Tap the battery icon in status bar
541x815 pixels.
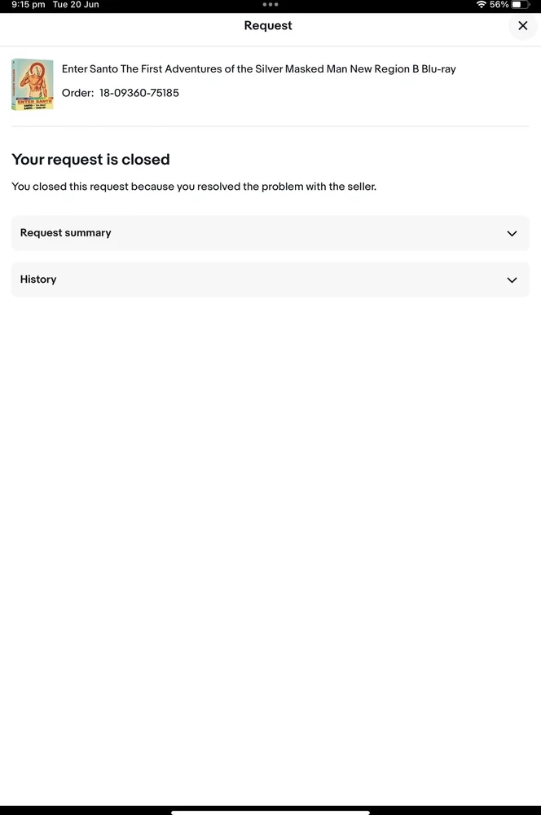coord(520,5)
